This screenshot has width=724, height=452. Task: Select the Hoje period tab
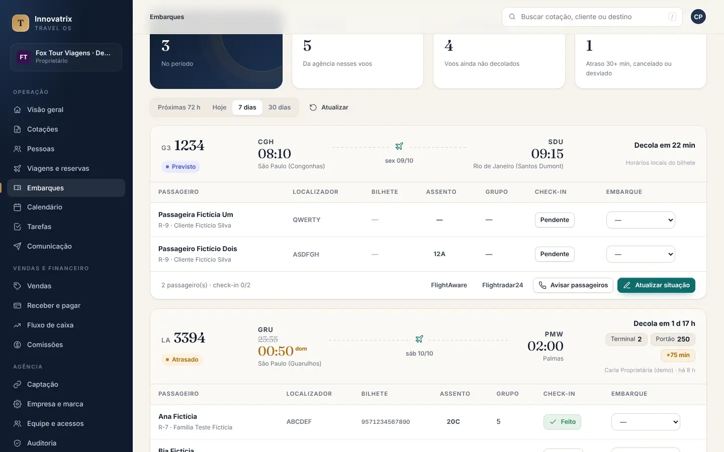point(219,107)
